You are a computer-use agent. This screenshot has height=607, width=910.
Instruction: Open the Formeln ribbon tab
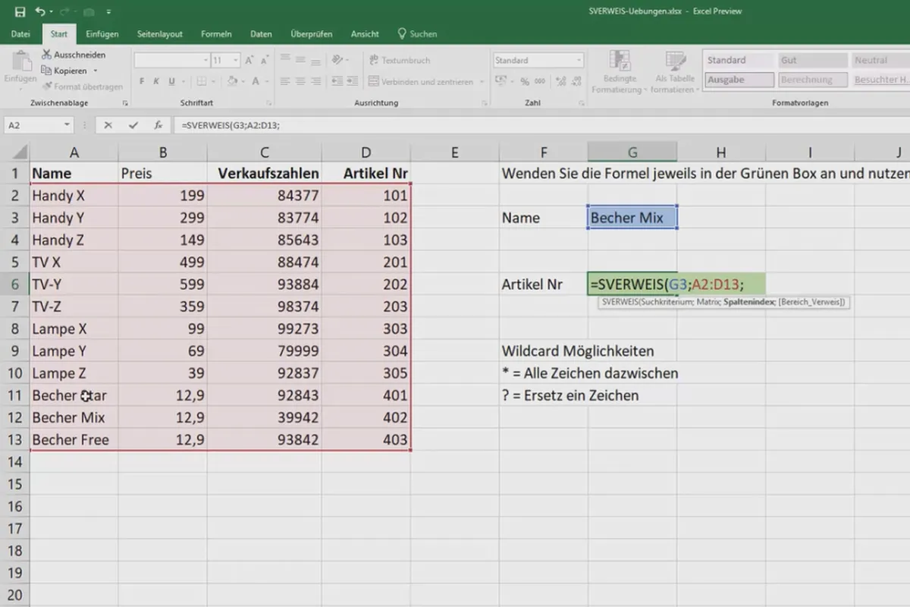[216, 34]
